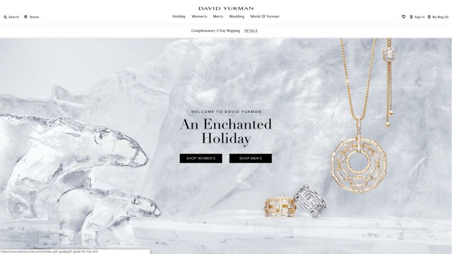Click the Sign In person icon

pos(411,17)
